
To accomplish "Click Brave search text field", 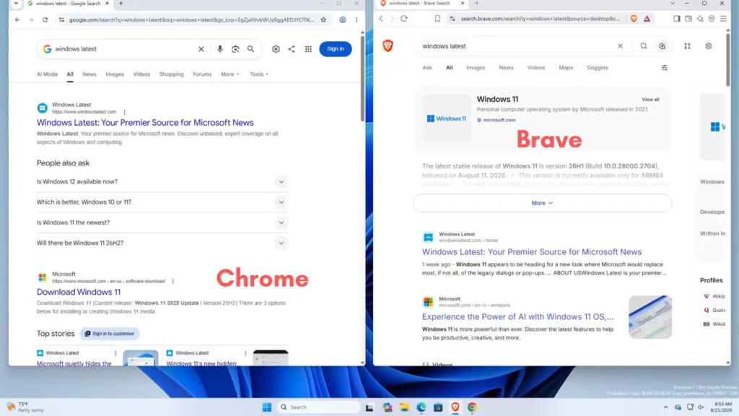I will point(518,46).
